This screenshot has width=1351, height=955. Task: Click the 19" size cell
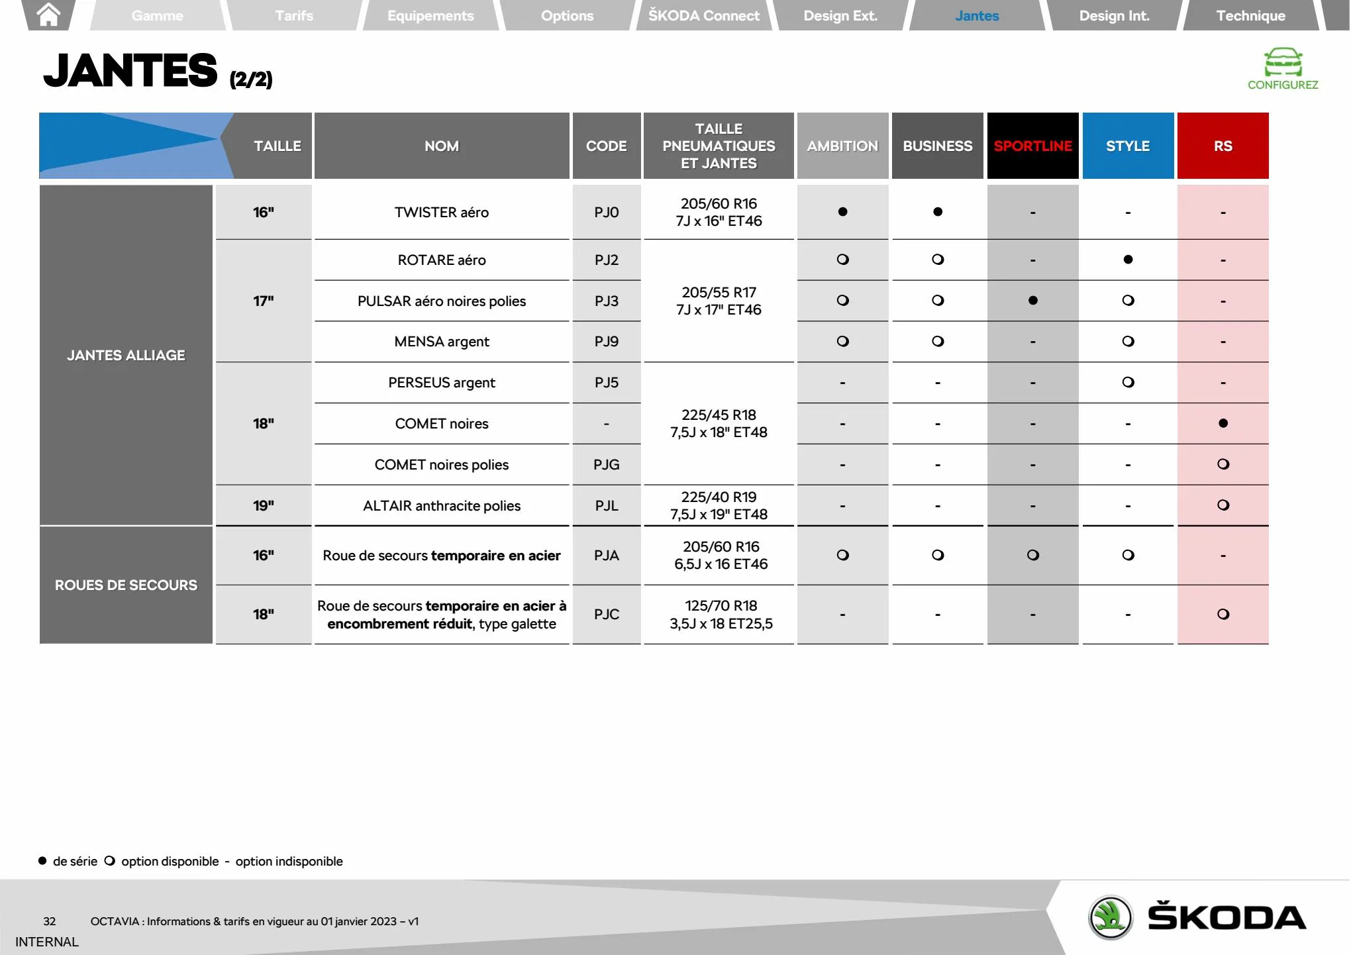coord(264,506)
